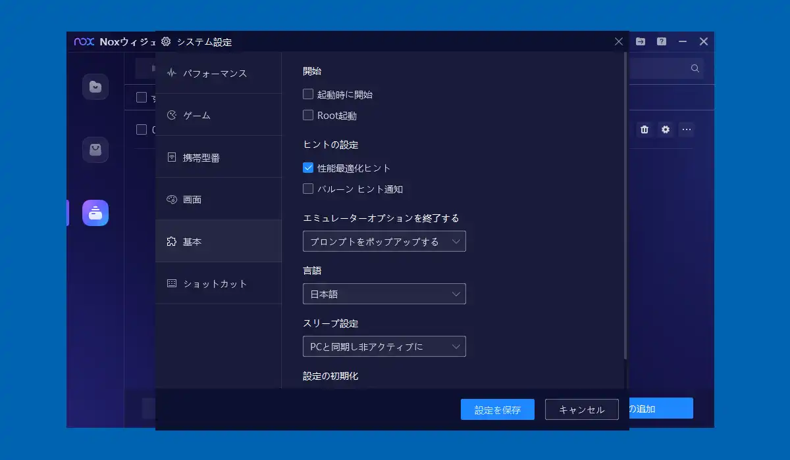This screenshot has width=790, height=460.
Task: Click the キャンセル button
Action: point(582,409)
